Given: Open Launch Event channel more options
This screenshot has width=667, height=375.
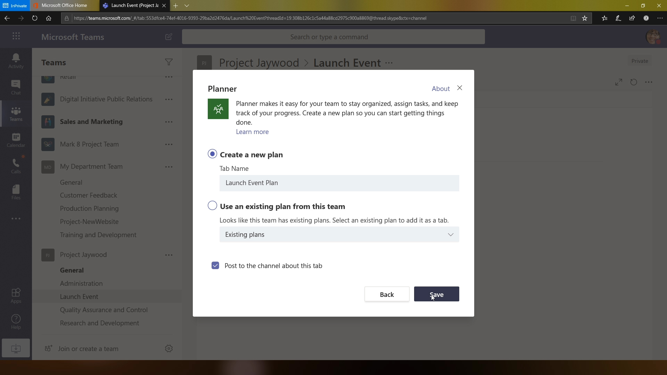Looking at the screenshot, I should (389, 63).
